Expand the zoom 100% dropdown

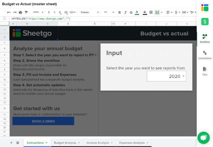(x=38, y=12)
